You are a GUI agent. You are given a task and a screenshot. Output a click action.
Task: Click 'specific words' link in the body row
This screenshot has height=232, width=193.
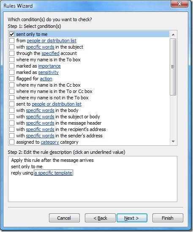coord(40,110)
